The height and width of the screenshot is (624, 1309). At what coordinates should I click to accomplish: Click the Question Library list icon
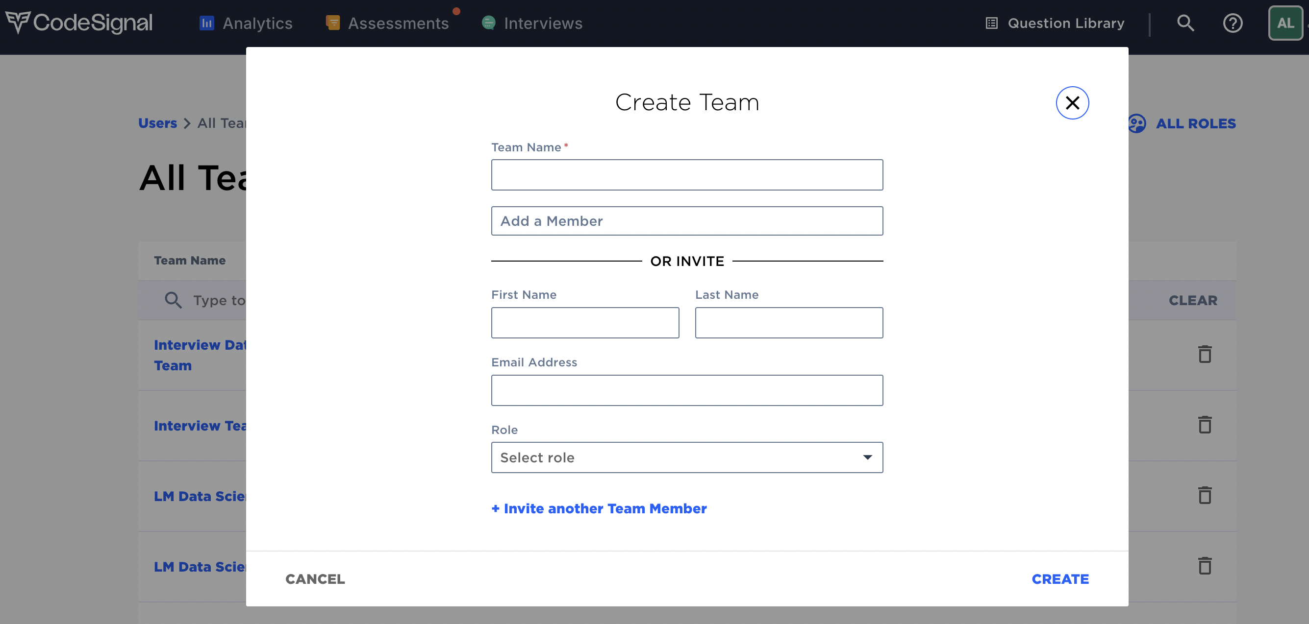point(991,24)
